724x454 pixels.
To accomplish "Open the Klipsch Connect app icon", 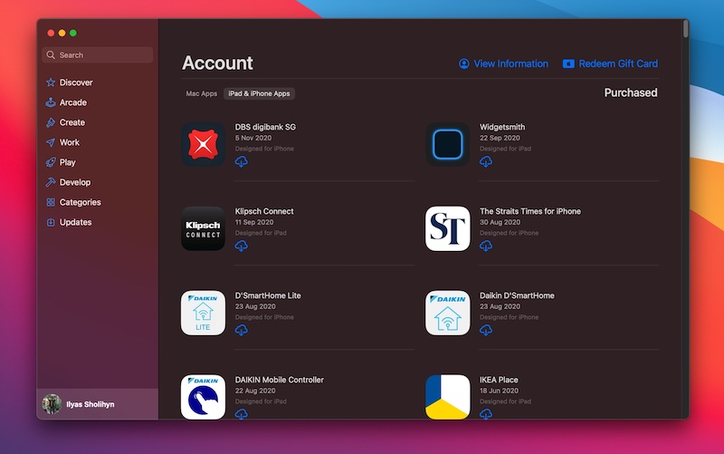I will (203, 228).
